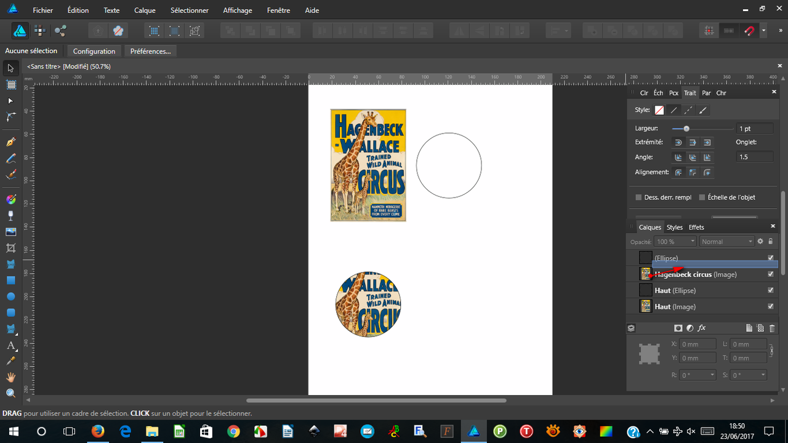Enable Échelle de l'objet checkbox

point(702,198)
